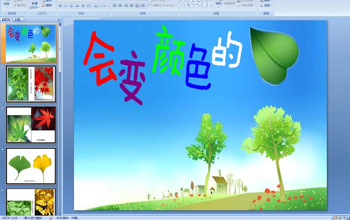Select slide 3 green and red leaf thumbnail
This screenshot has height=220, width=350.
point(31,125)
